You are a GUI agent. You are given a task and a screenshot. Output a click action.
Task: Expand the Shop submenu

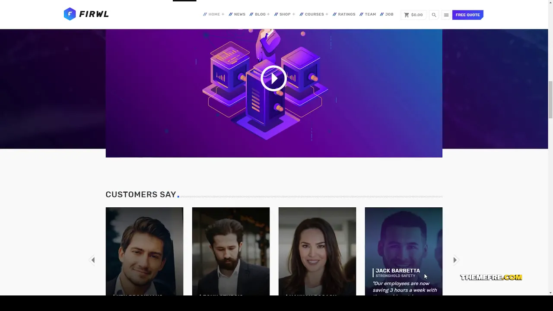click(294, 14)
